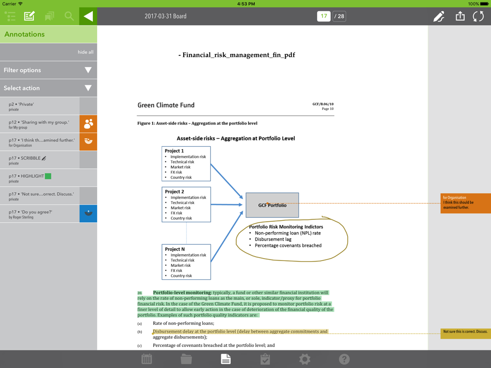Tap the organisation icon for p17 annotation

pyautogui.click(x=88, y=142)
